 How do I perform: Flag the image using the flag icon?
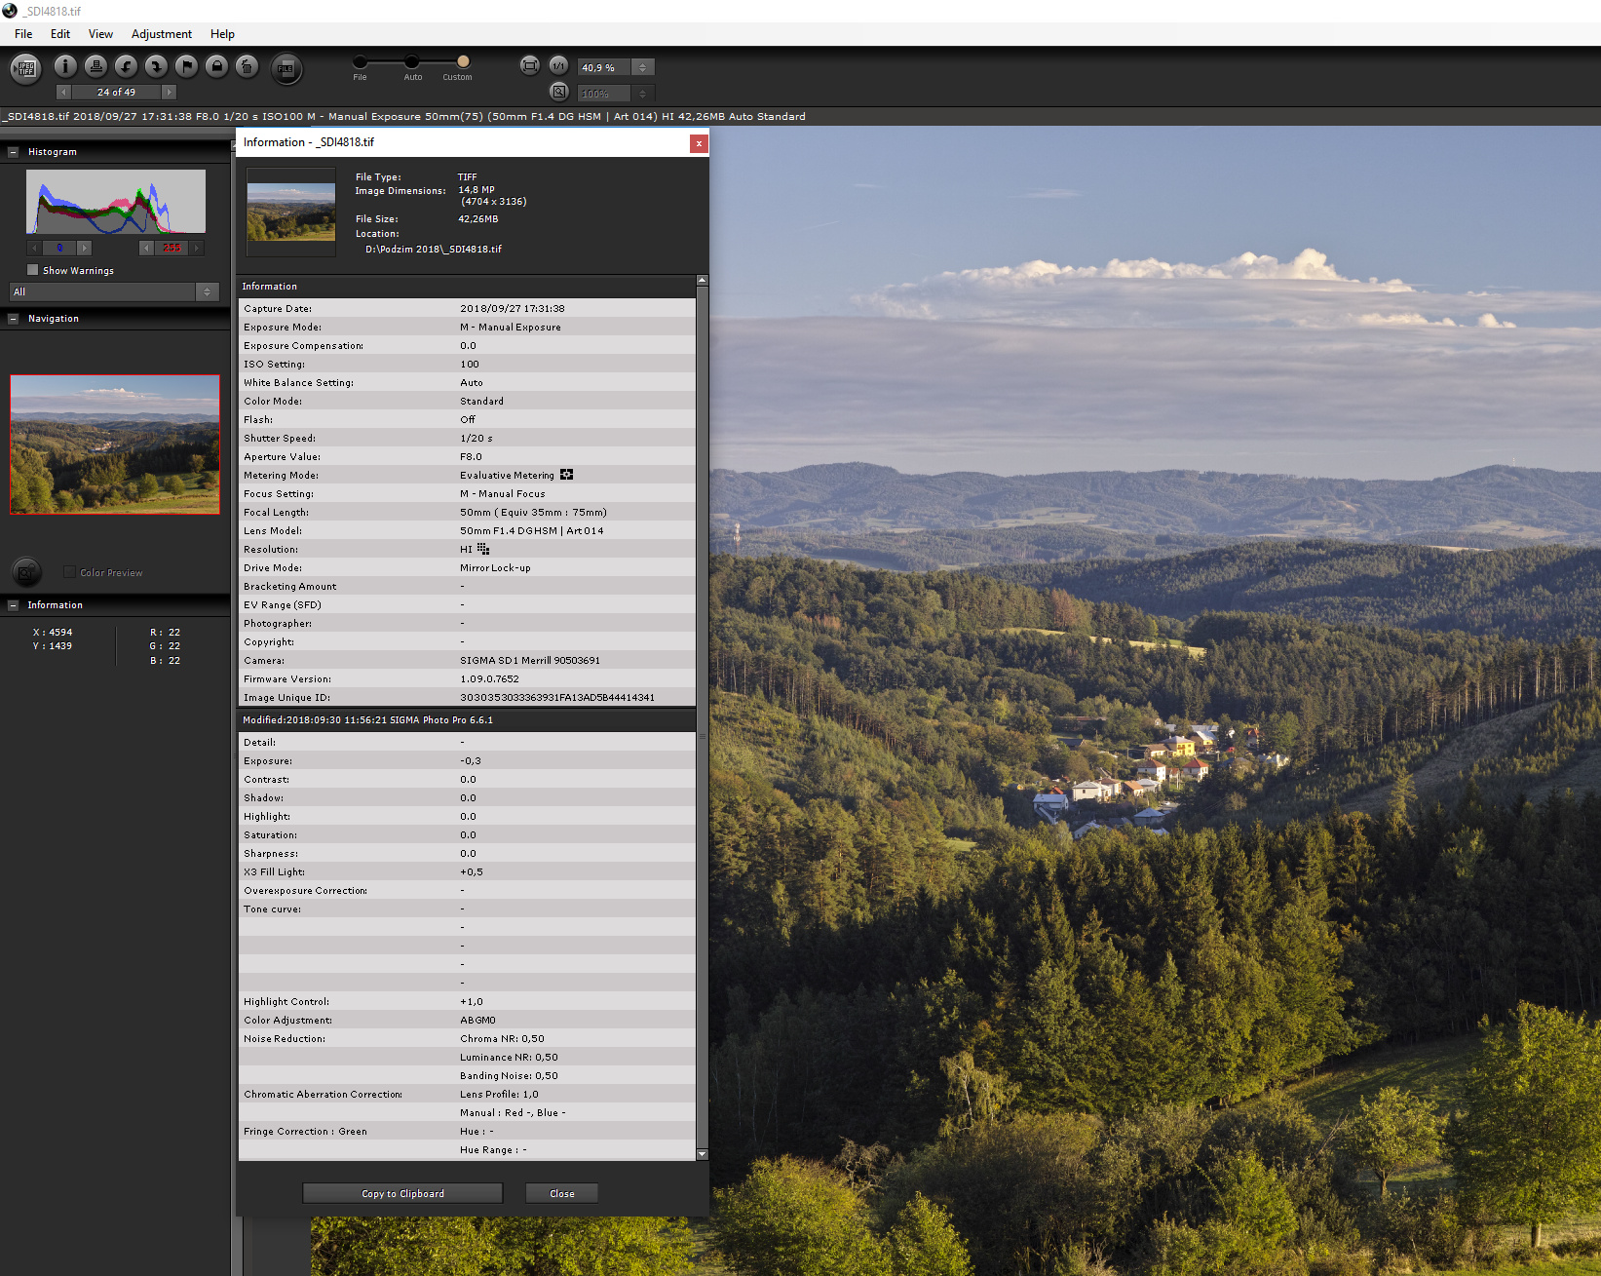pyautogui.click(x=186, y=66)
